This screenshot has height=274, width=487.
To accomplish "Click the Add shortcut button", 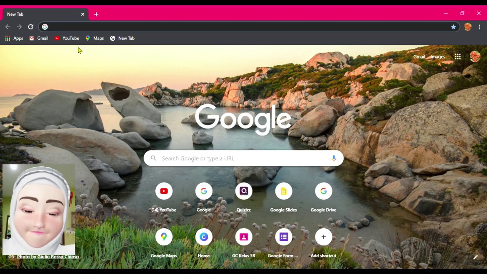I will [x=323, y=244].
